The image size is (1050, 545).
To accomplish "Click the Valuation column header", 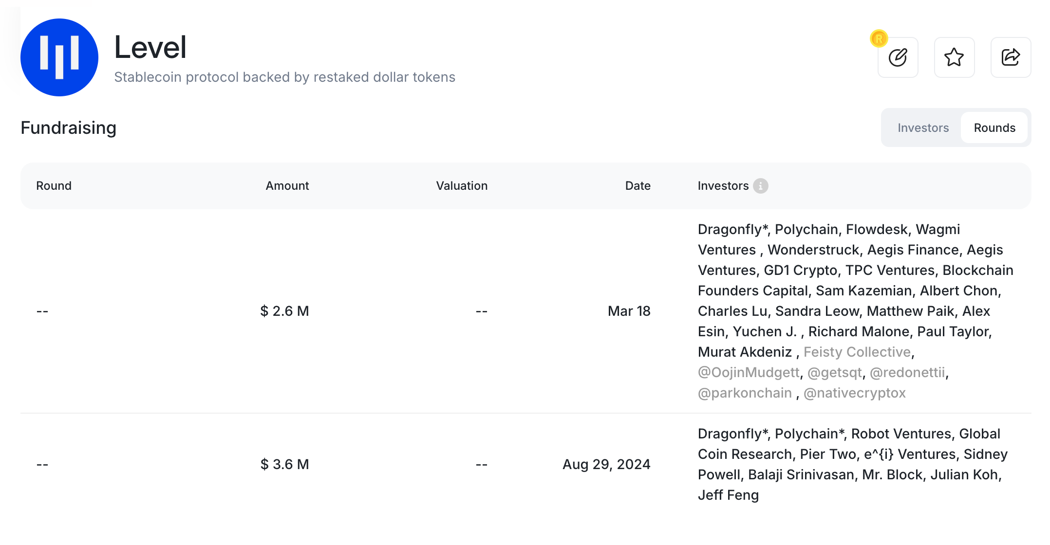I will pyautogui.click(x=462, y=186).
